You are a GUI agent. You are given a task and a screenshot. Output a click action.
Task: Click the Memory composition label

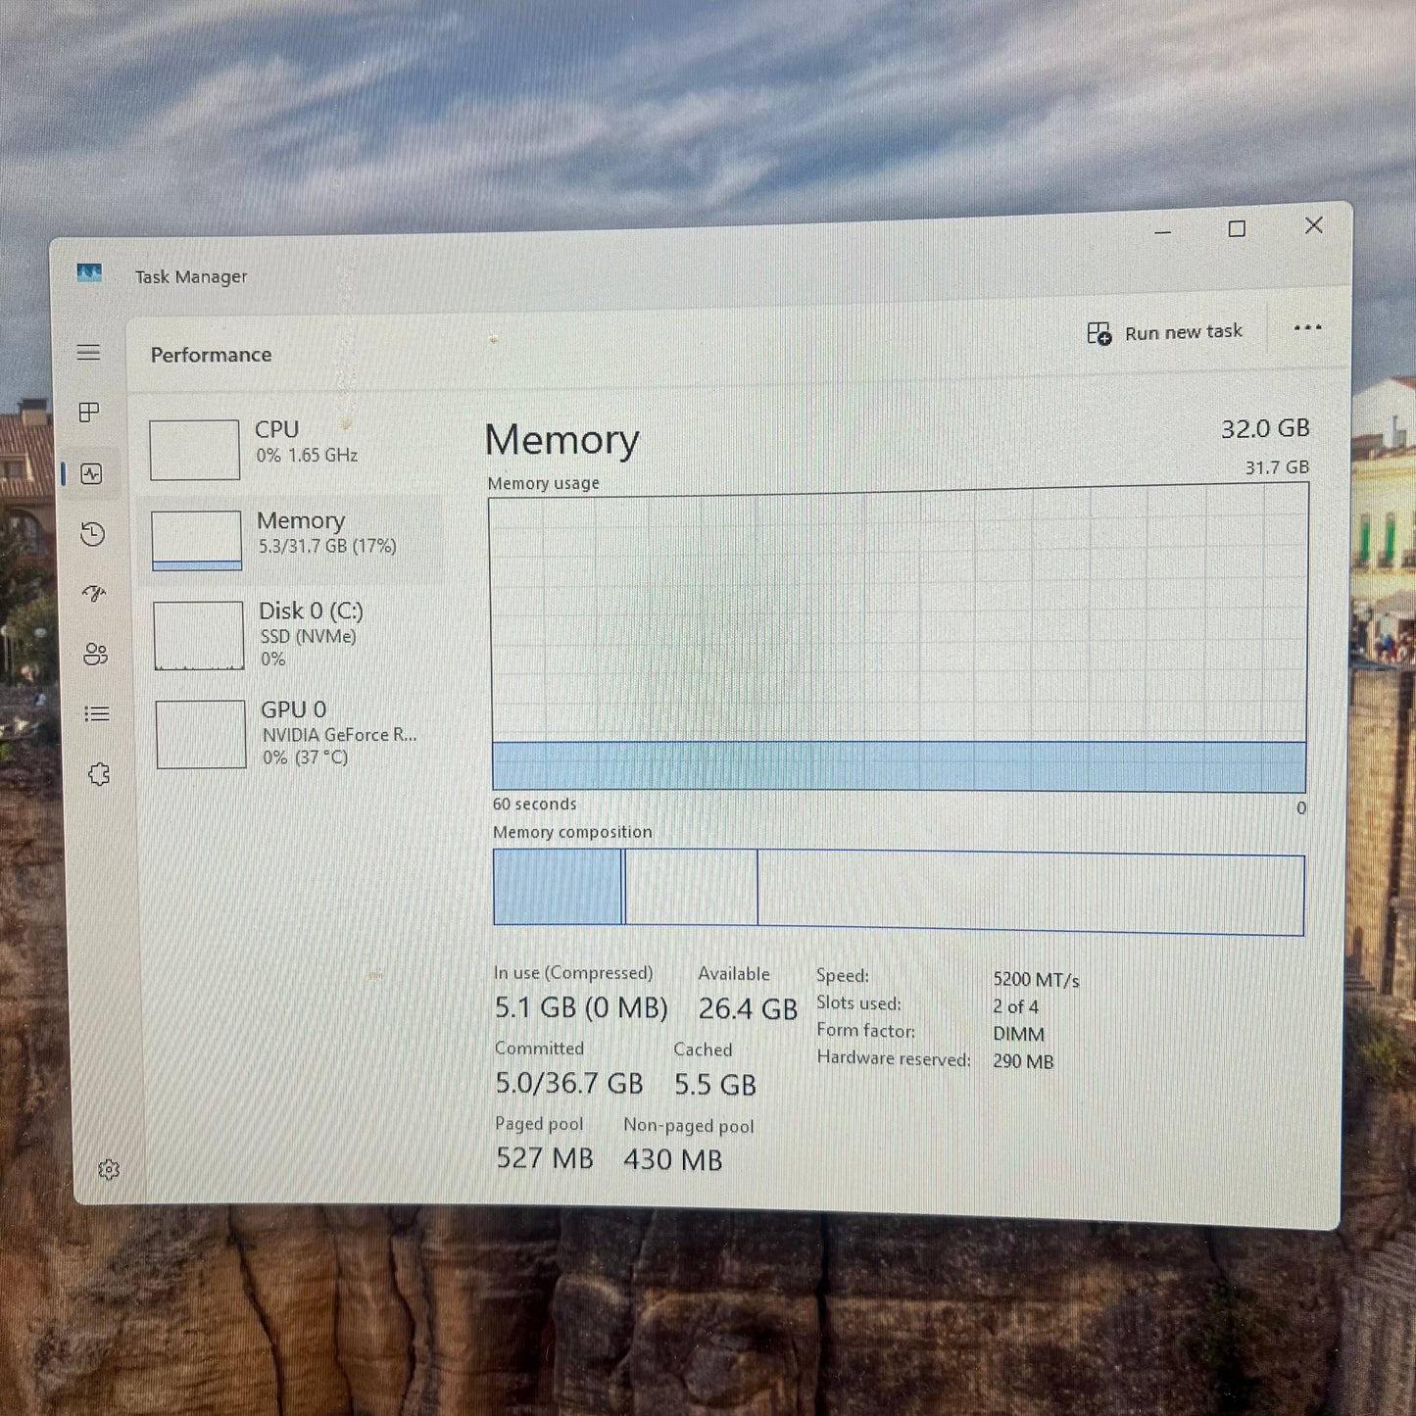pyautogui.click(x=572, y=832)
